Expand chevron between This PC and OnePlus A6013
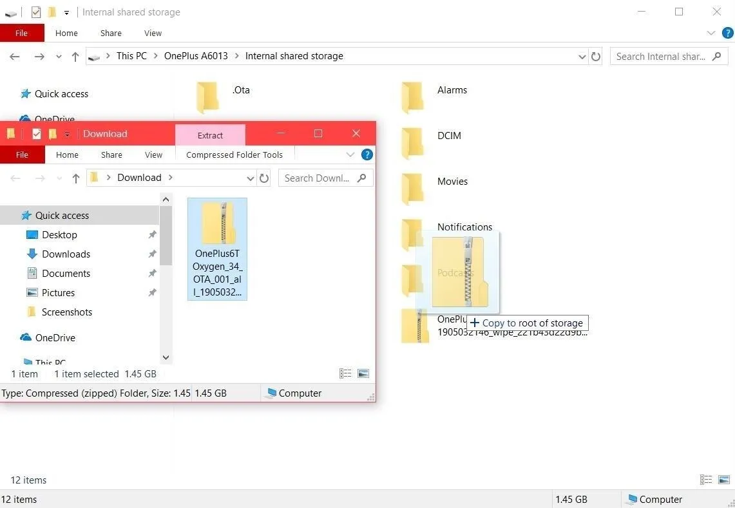 tap(156, 56)
